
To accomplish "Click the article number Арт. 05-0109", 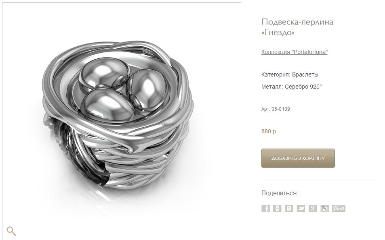I will 276,109.
